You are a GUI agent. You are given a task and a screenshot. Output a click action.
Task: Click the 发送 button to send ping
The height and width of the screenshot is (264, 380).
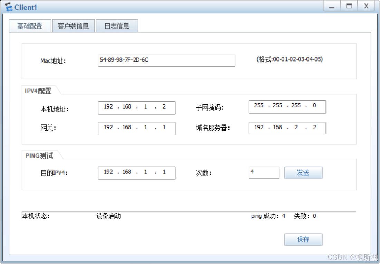click(303, 172)
